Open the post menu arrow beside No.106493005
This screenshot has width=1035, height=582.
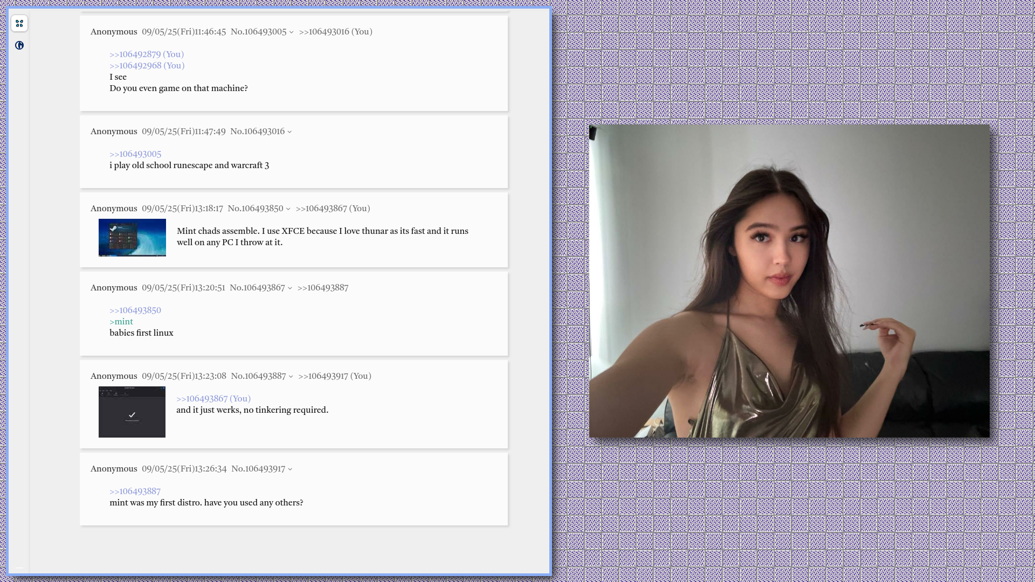292,32
